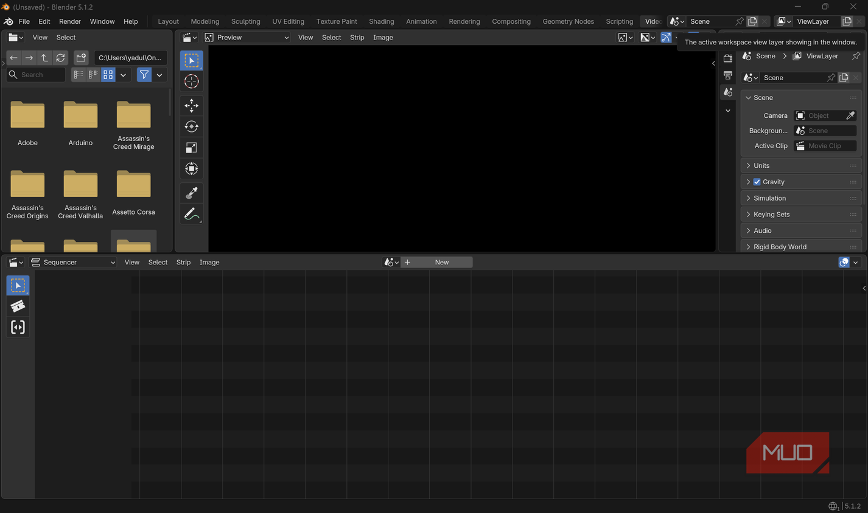Select the Transform tool in the preview toolbar
The width and height of the screenshot is (868, 513).
[x=191, y=169]
